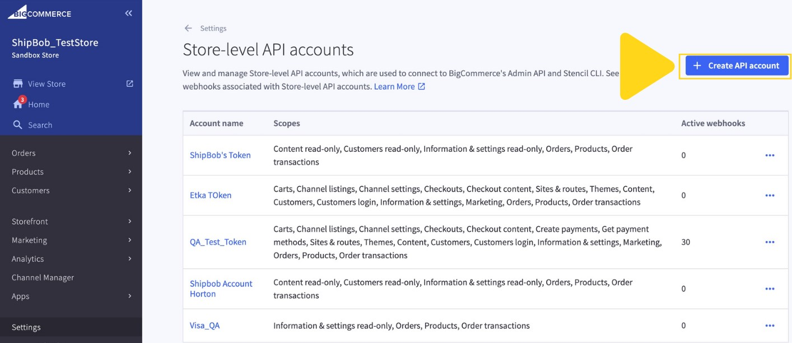Click Home with the notification badge
The height and width of the screenshot is (343, 792).
(x=37, y=104)
